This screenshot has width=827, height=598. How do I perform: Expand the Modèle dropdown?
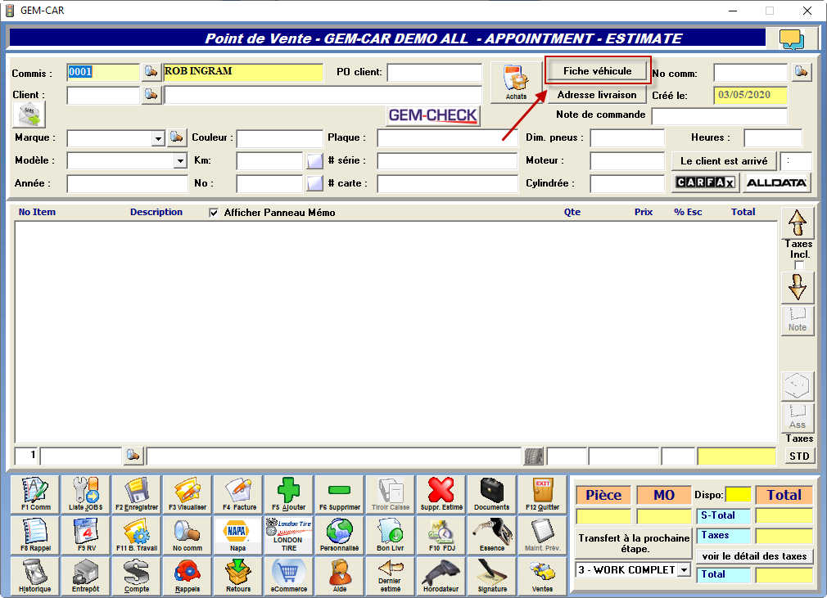180,160
